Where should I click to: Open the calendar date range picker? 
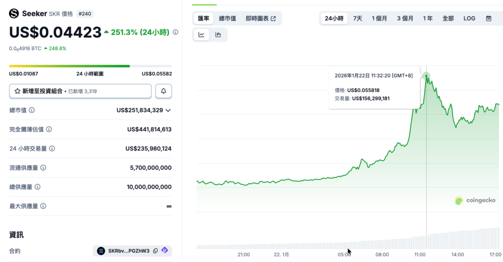pyautogui.click(x=488, y=19)
